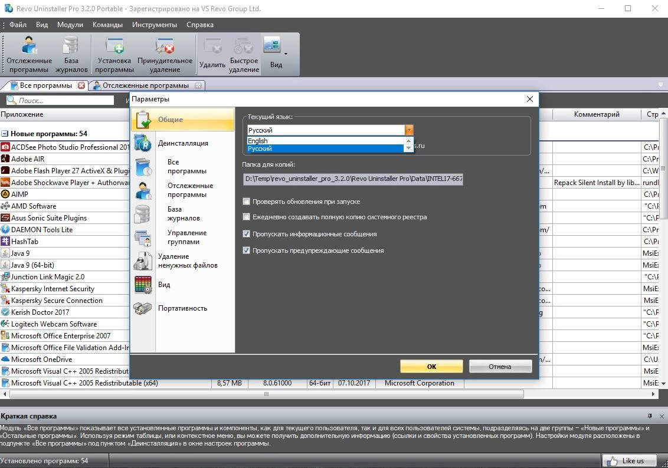Click the Быстрое удаление toolbar icon

click(244, 46)
